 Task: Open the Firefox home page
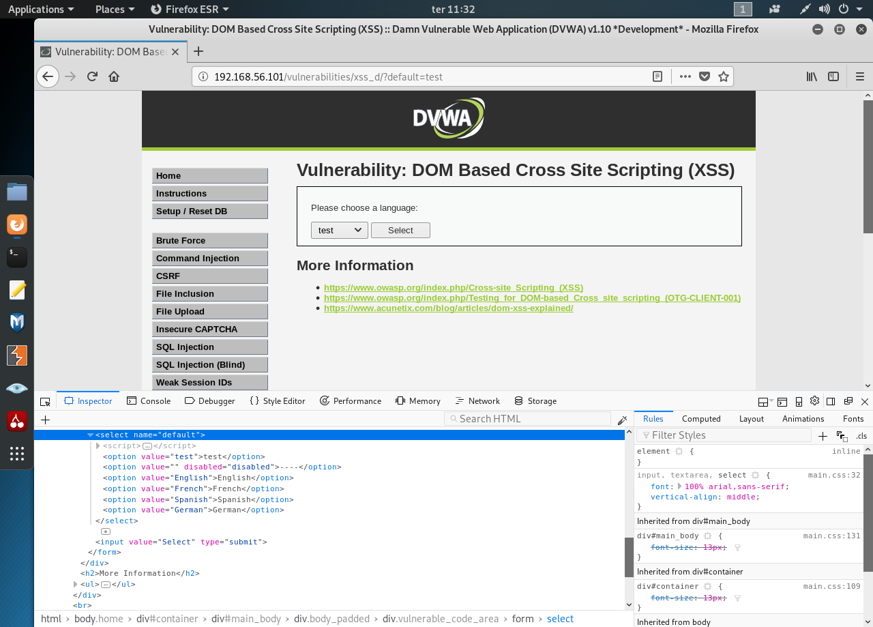pos(114,76)
